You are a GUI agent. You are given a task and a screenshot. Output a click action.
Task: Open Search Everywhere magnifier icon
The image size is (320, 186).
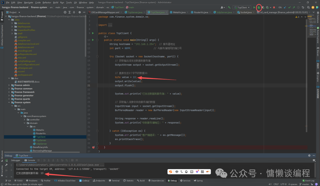tap(308, 7)
